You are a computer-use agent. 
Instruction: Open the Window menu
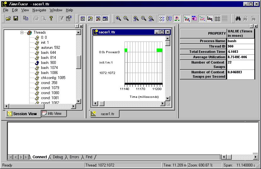click(x=56, y=10)
